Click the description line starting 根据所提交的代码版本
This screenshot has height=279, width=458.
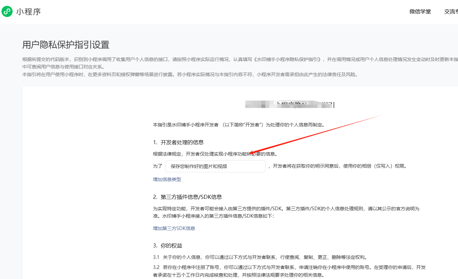click(x=240, y=63)
